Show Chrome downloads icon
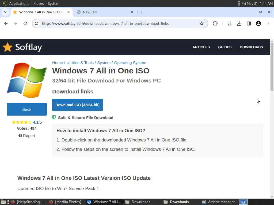The height and width of the screenshot is (205, 274). click(239, 23)
